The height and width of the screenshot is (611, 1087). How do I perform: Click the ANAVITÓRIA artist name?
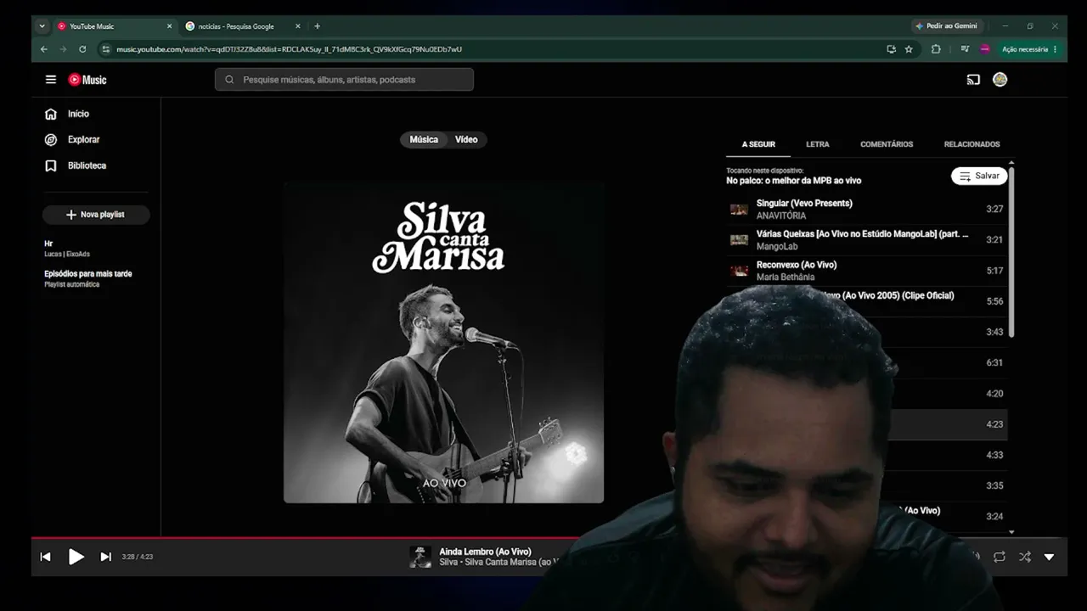click(x=781, y=216)
